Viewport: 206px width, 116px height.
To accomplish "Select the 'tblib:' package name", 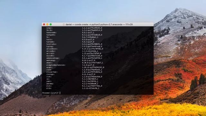I will coord(49,30).
